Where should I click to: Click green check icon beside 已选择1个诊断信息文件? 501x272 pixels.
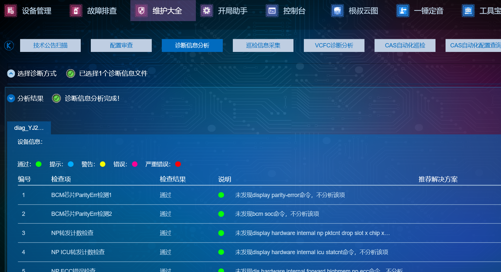click(x=71, y=74)
